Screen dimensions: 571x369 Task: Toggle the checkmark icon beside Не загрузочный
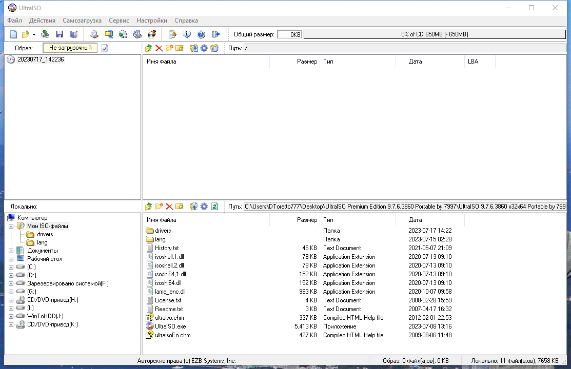coord(105,48)
